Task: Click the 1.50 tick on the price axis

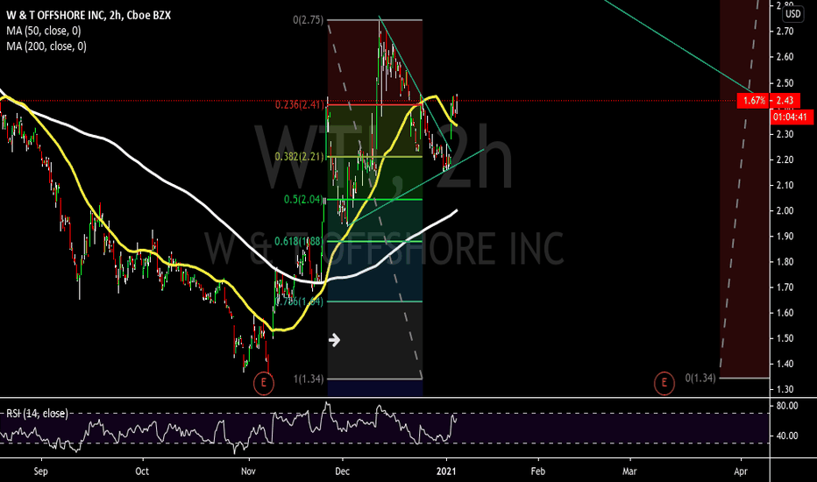Action: coord(785,338)
